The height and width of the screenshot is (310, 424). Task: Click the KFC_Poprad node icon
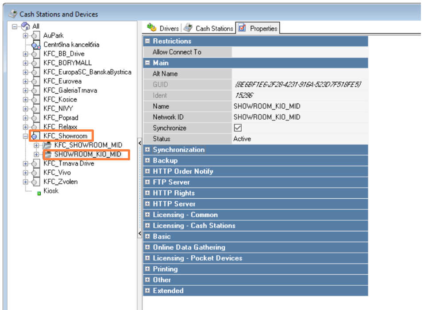click(x=35, y=118)
